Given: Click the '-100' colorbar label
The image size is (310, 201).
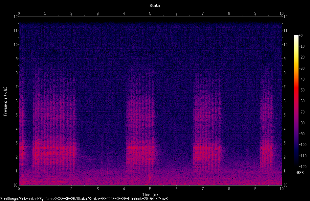Looking at the screenshot, I should coord(302,145).
